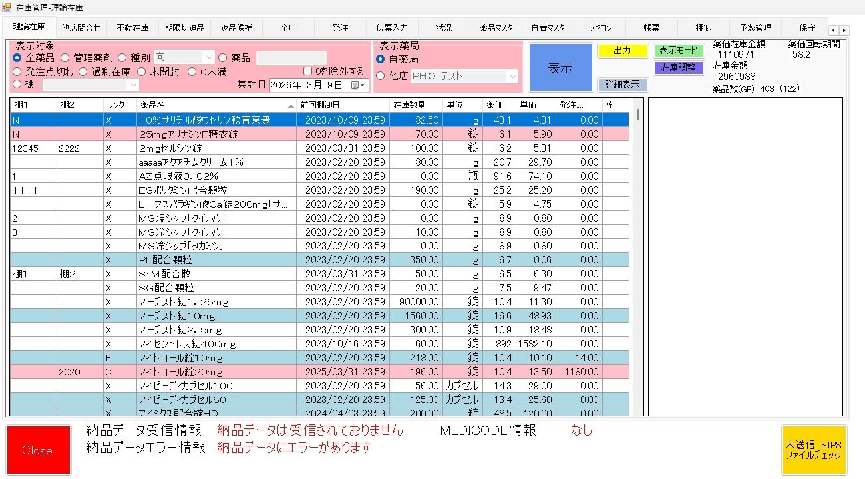
Task: Expand the 種別 dropdown
Action: pos(209,58)
